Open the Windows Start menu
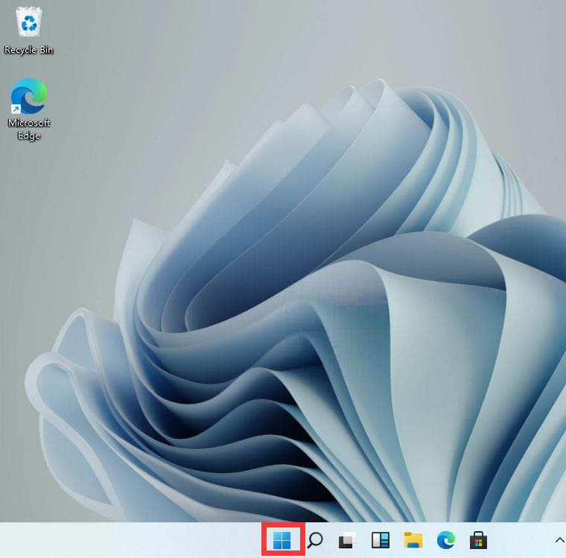The image size is (566, 558). pyautogui.click(x=282, y=540)
